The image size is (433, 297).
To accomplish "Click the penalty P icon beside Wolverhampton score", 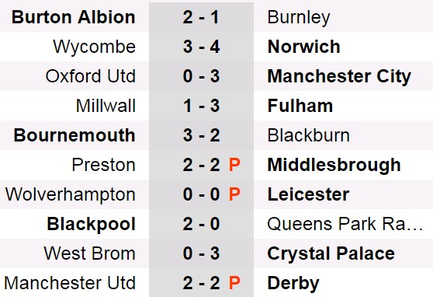I will coord(234,194).
